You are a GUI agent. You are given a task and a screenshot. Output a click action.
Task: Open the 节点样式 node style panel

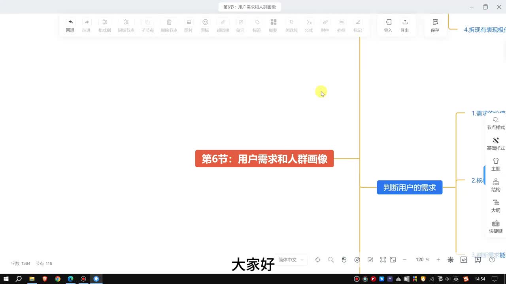click(x=496, y=123)
